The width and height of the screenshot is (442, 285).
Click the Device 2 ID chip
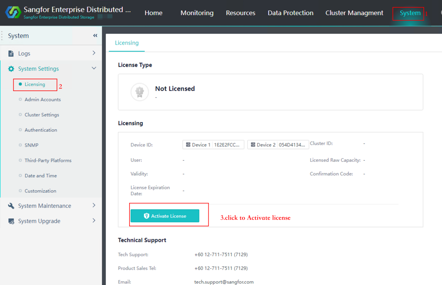278,145
